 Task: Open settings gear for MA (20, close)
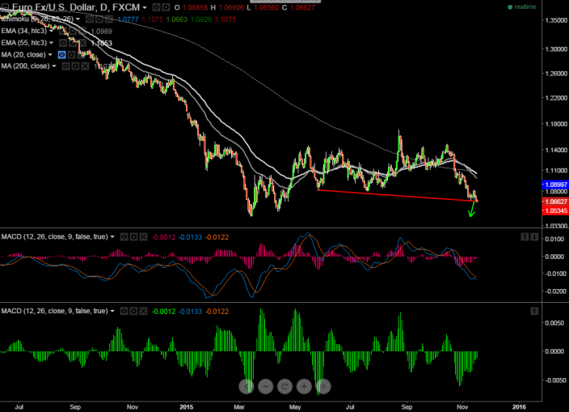pyautogui.click(x=72, y=55)
